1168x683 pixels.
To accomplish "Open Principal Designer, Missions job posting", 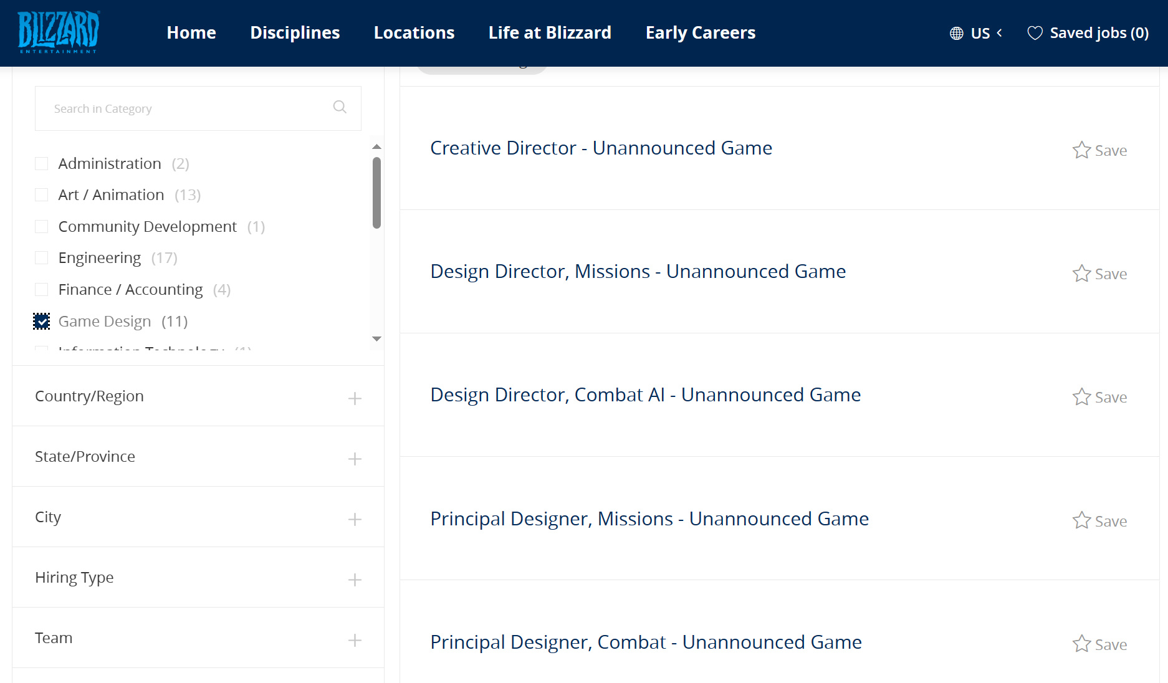I will (649, 519).
